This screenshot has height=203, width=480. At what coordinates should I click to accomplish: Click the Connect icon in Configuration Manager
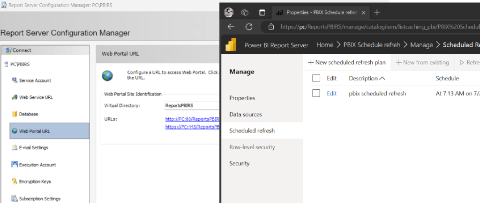pos(8,50)
